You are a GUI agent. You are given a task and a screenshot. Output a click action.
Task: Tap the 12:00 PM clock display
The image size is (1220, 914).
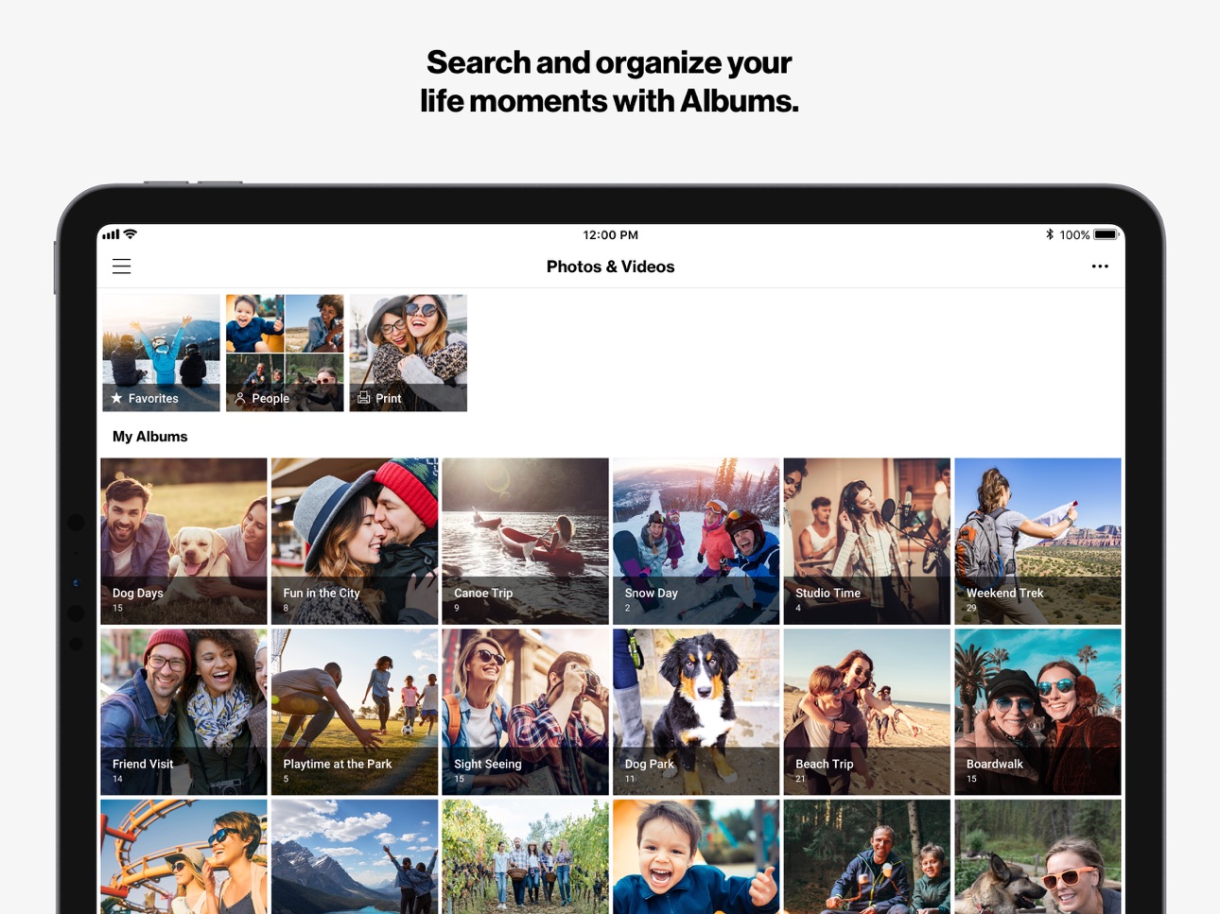pyautogui.click(x=610, y=234)
